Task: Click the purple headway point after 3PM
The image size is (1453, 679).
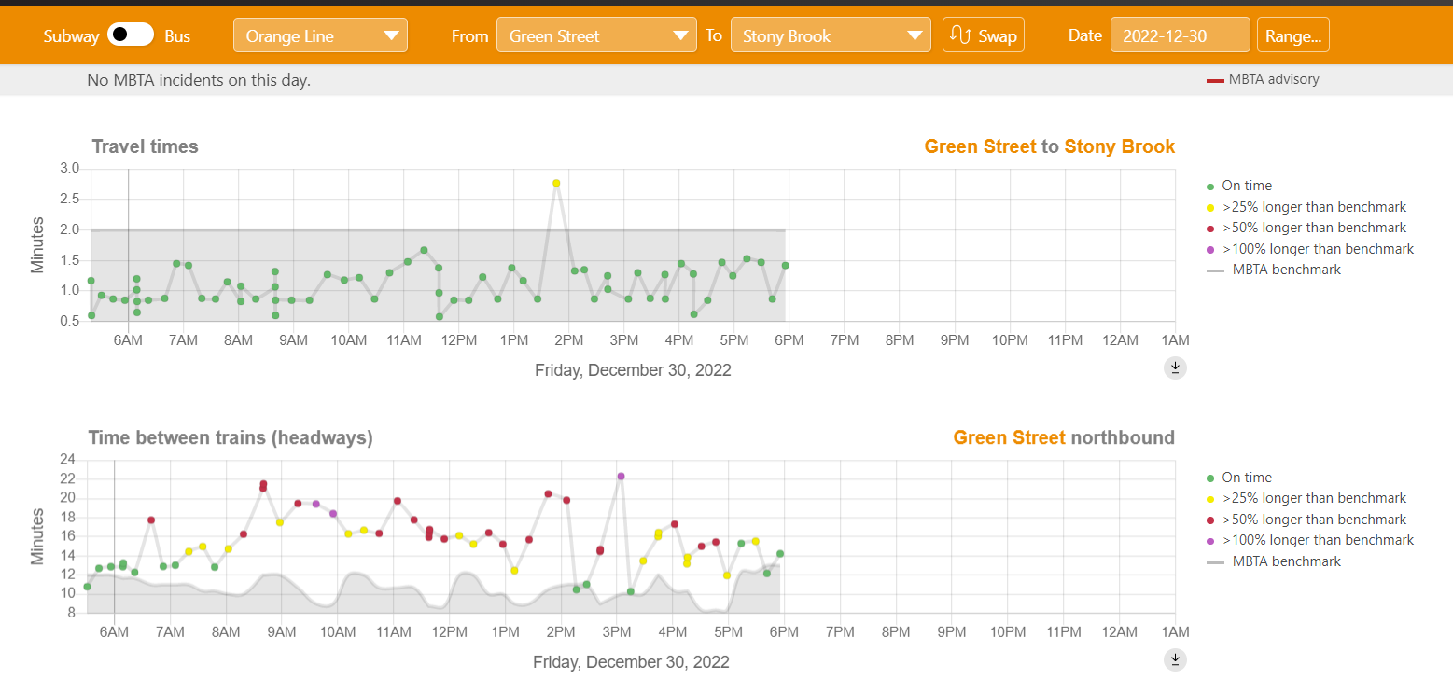Action: (x=621, y=477)
